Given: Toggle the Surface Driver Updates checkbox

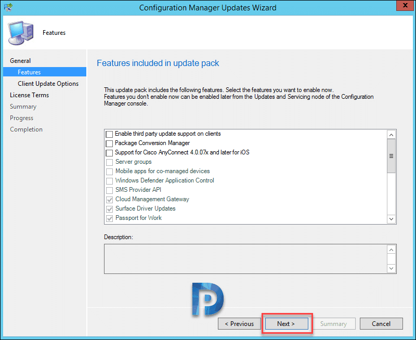Looking at the screenshot, I should coord(109,209).
